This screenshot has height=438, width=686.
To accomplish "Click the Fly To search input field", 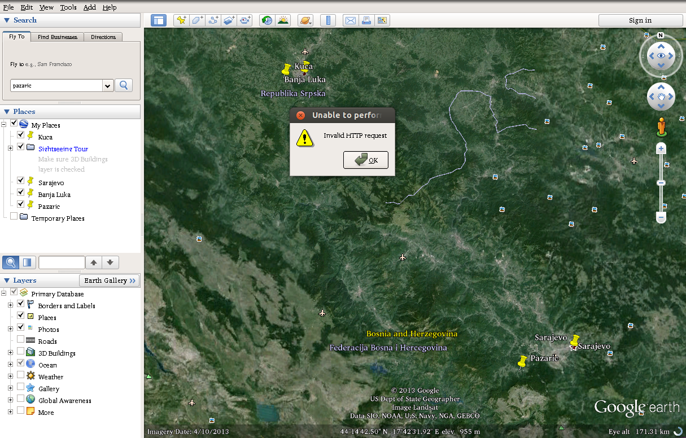I will click(57, 86).
